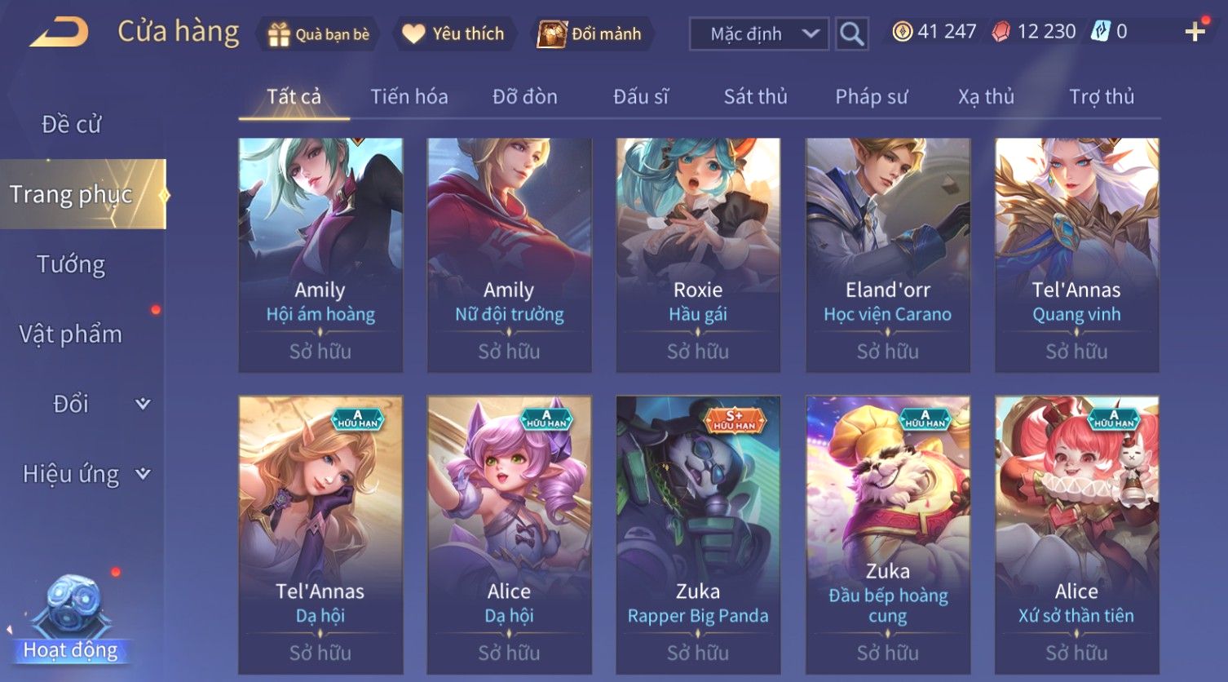Open the Mặc định sort dropdown
Image resolution: width=1228 pixels, height=682 pixels.
coord(759,34)
